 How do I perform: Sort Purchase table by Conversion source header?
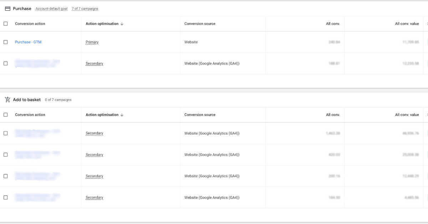(x=200, y=24)
